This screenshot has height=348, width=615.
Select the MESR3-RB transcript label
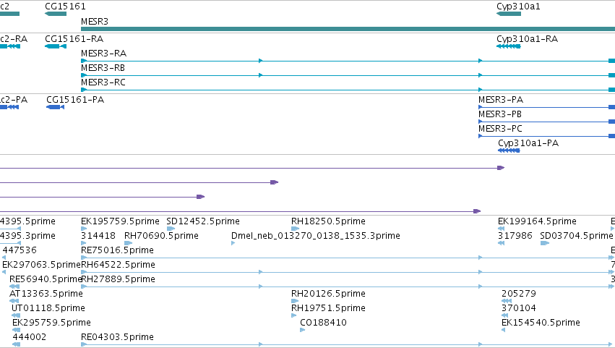point(103,68)
